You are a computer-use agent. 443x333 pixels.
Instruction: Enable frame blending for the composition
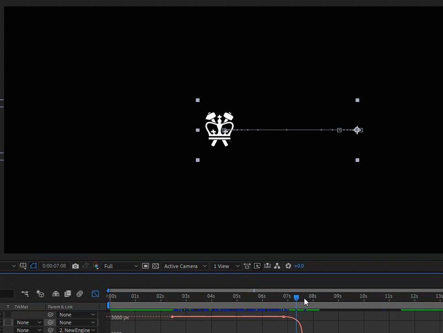pos(68,294)
